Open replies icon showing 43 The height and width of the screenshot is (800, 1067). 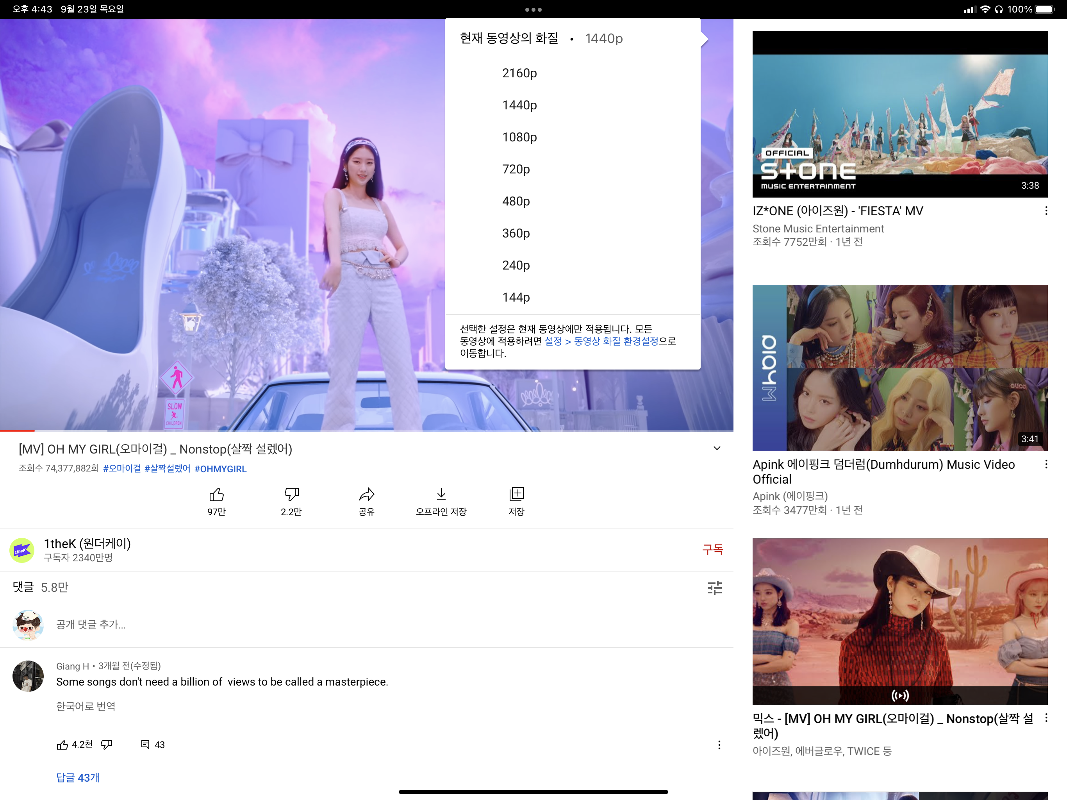[x=145, y=745]
